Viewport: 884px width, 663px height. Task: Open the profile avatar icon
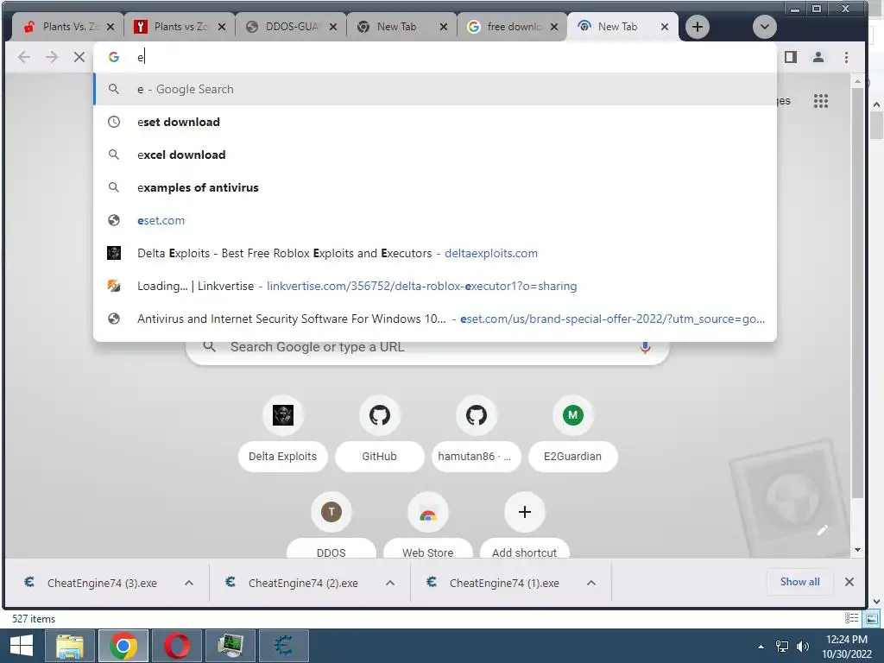[818, 57]
